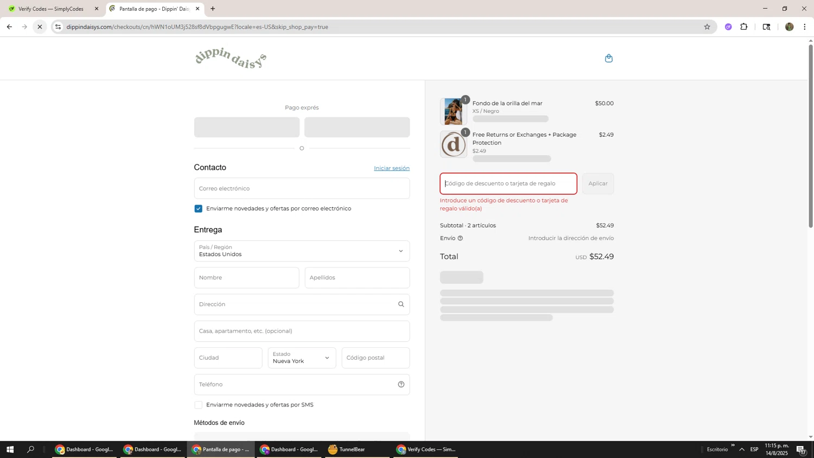Click the Código postal field

(376, 358)
